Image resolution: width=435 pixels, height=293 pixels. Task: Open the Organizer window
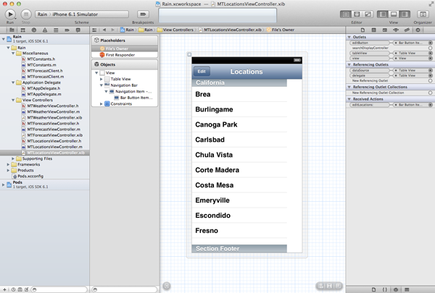[x=423, y=14]
